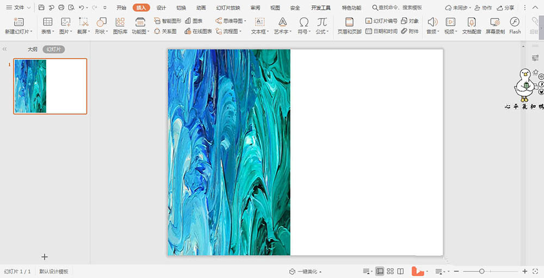The width and height of the screenshot is (544, 278).
Task: Expand the customize quick access toolbar arrow
Action: click(x=105, y=8)
